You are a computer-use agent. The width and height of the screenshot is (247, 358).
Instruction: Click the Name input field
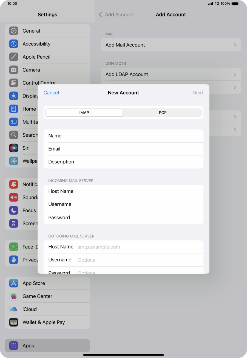pyautogui.click(x=123, y=136)
